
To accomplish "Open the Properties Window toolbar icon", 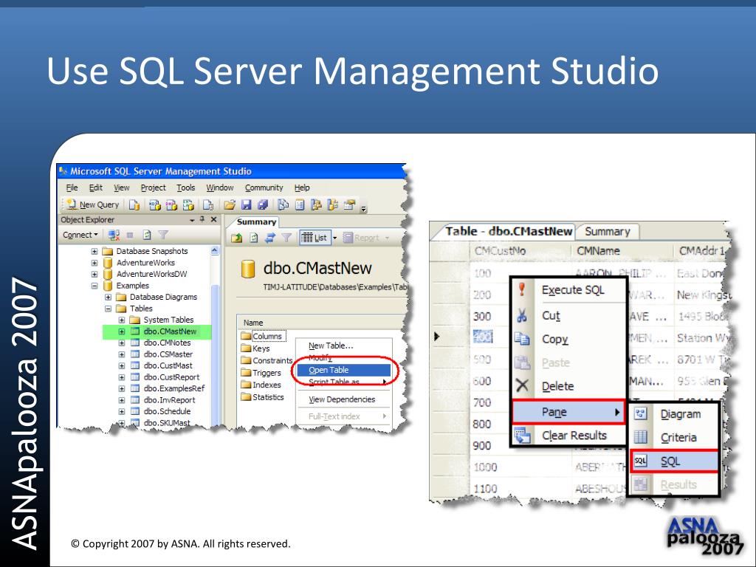I will click(349, 205).
